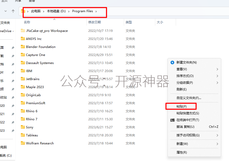Select PremiumSoft folder icon
The image size is (229, 161).
pos(23,103)
